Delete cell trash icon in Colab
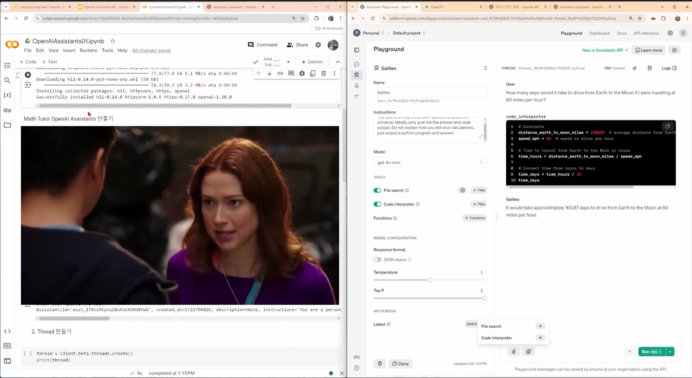Image resolution: width=692 pixels, height=378 pixels. [324, 73]
